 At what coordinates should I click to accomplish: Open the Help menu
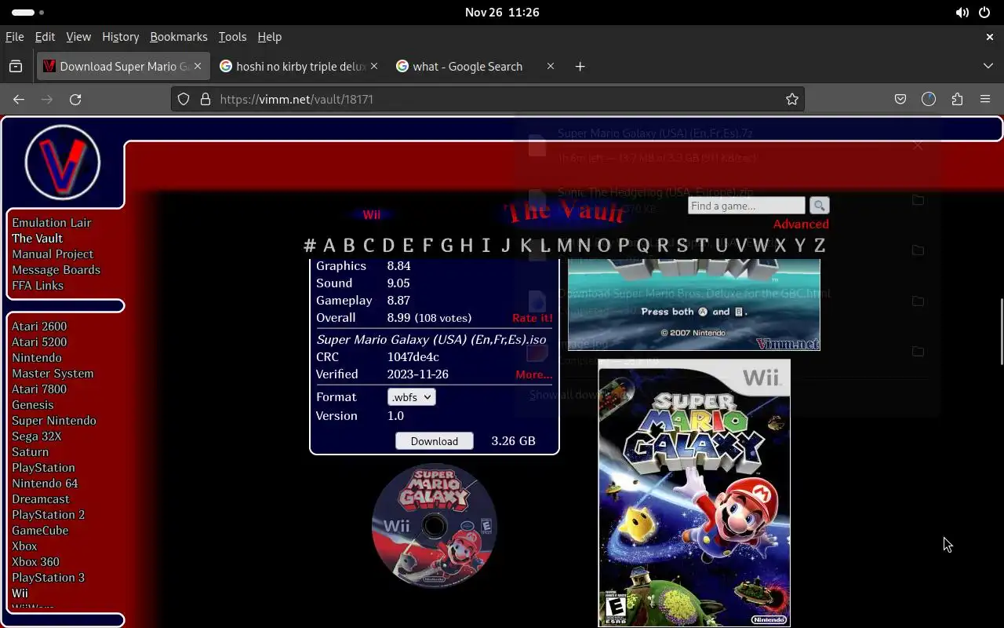click(x=269, y=37)
